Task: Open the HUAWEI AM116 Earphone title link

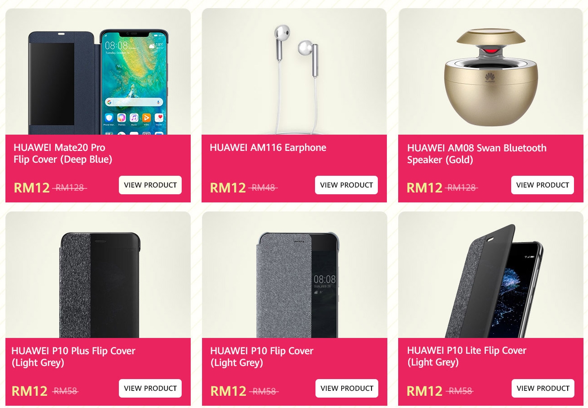Action: click(268, 148)
